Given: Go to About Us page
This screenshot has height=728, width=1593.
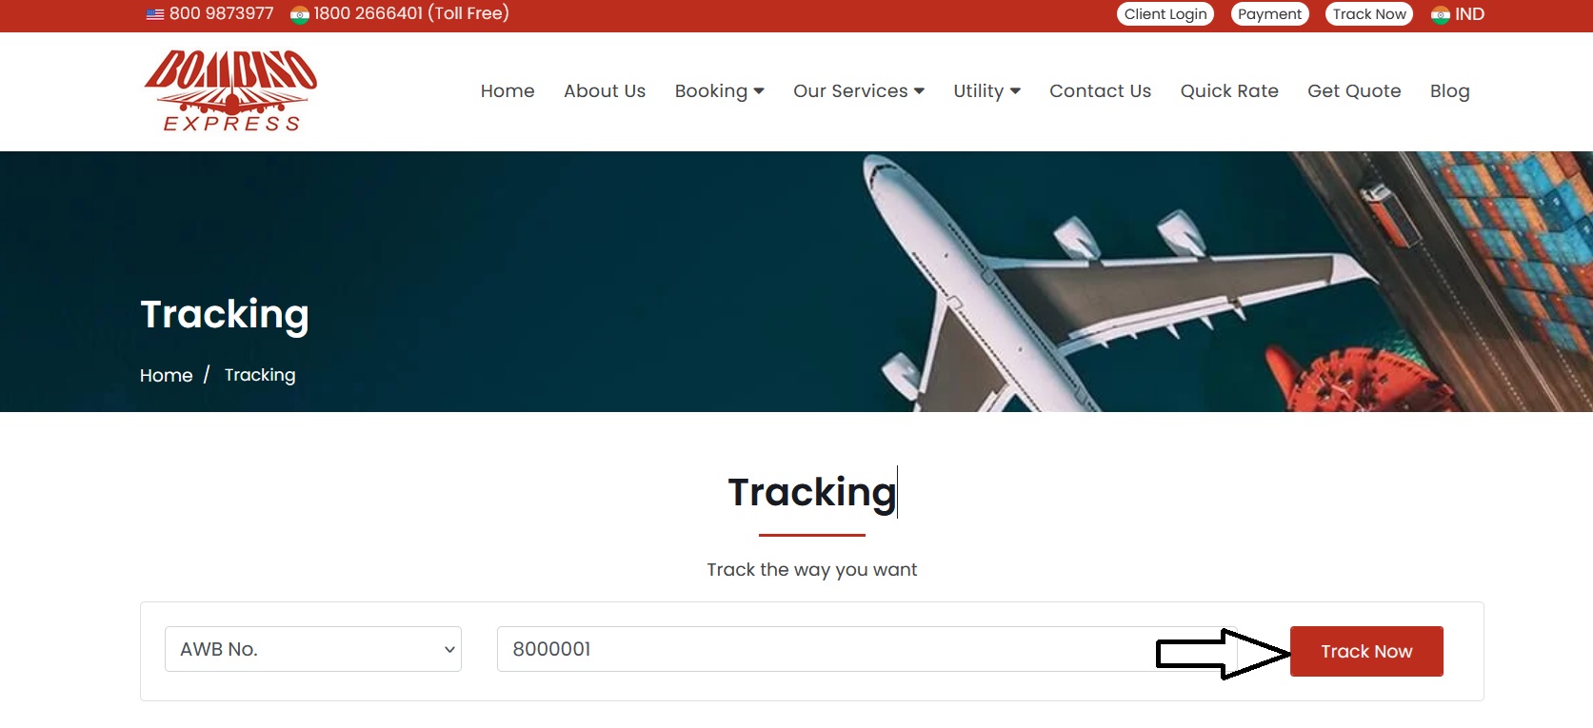Looking at the screenshot, I should coord(605,91).
